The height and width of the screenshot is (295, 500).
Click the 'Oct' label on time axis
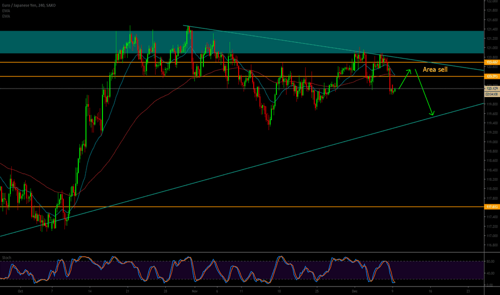pyautogui.click(x=20, y=290)
